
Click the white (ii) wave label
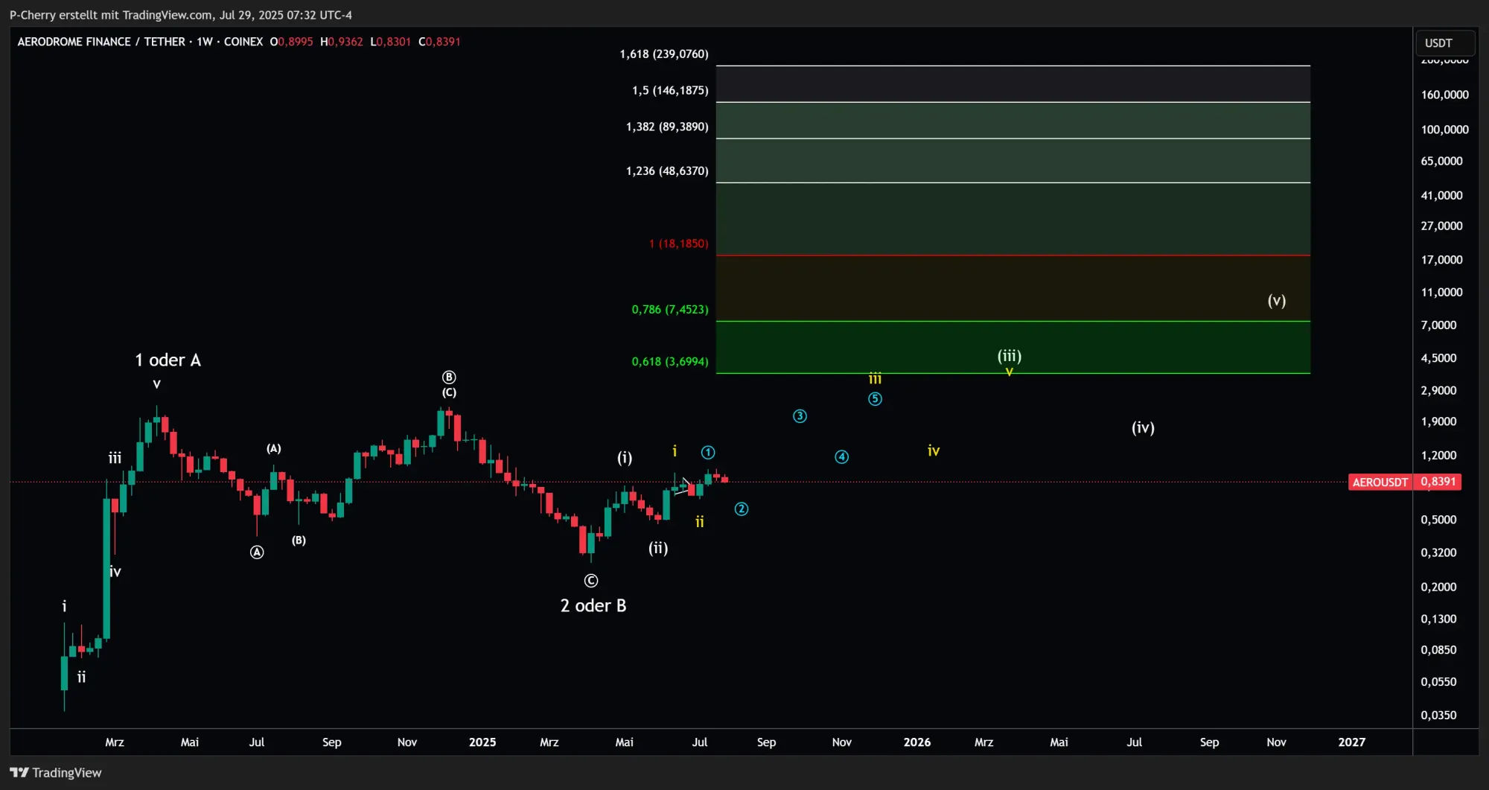pos(658,549)
